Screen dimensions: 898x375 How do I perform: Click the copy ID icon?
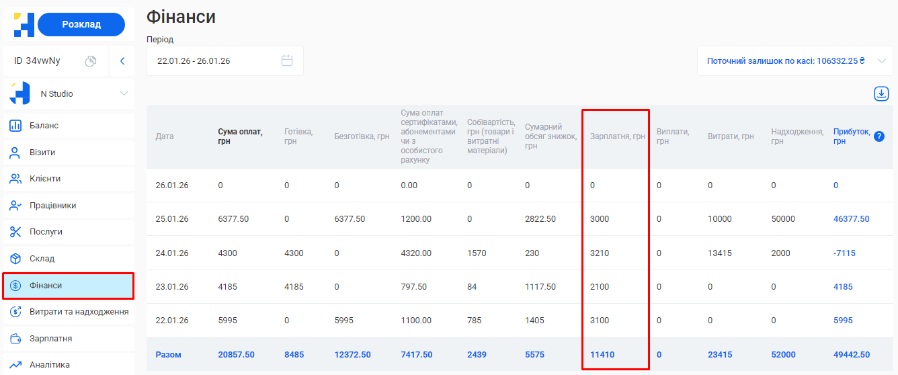pos(91,61)
